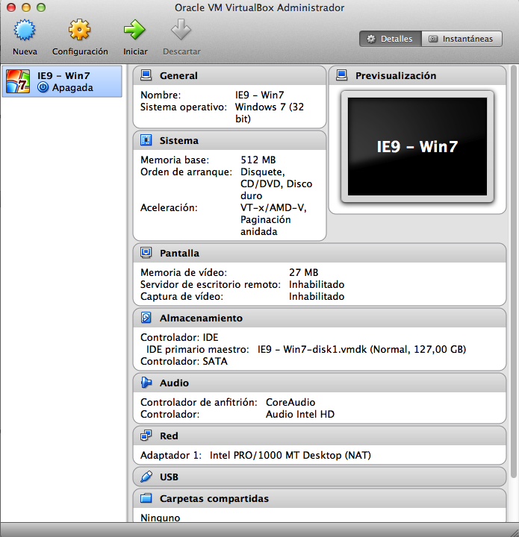
Task: Click the Orden de arranque label
Action: (186, 172)
